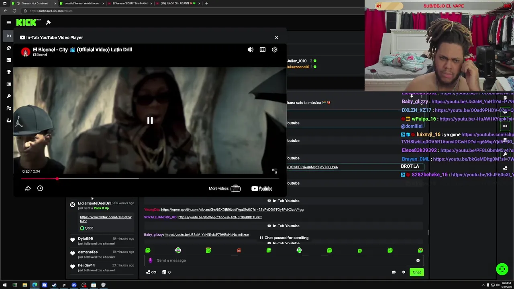Image resolution: width=514 pixels, height=289 pixels.
Task: Open the video clips sidebar icon
Action: tap(8, 84)
